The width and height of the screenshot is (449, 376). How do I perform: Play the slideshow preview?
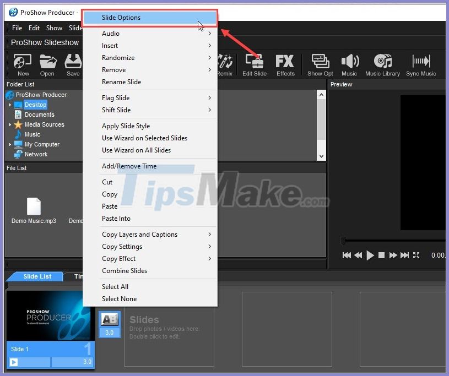point(370,255)
